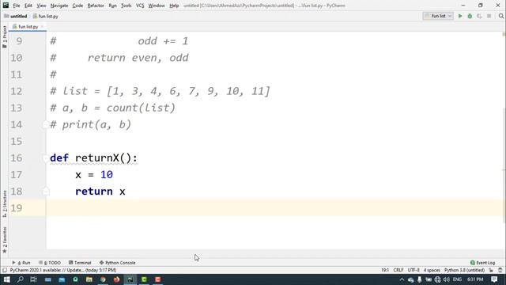Screen dimensions: 506x285
Task: Click the value 10 on line 17
Action: click(107, 174)
